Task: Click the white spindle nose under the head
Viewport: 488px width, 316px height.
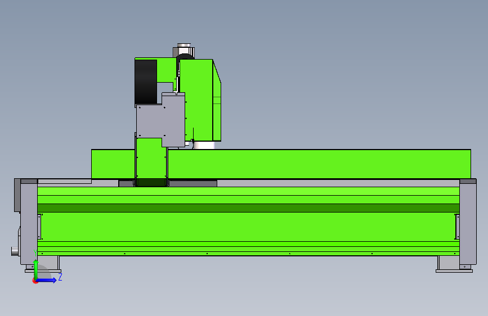Action: pyautogui.click(x=204, y=145)
